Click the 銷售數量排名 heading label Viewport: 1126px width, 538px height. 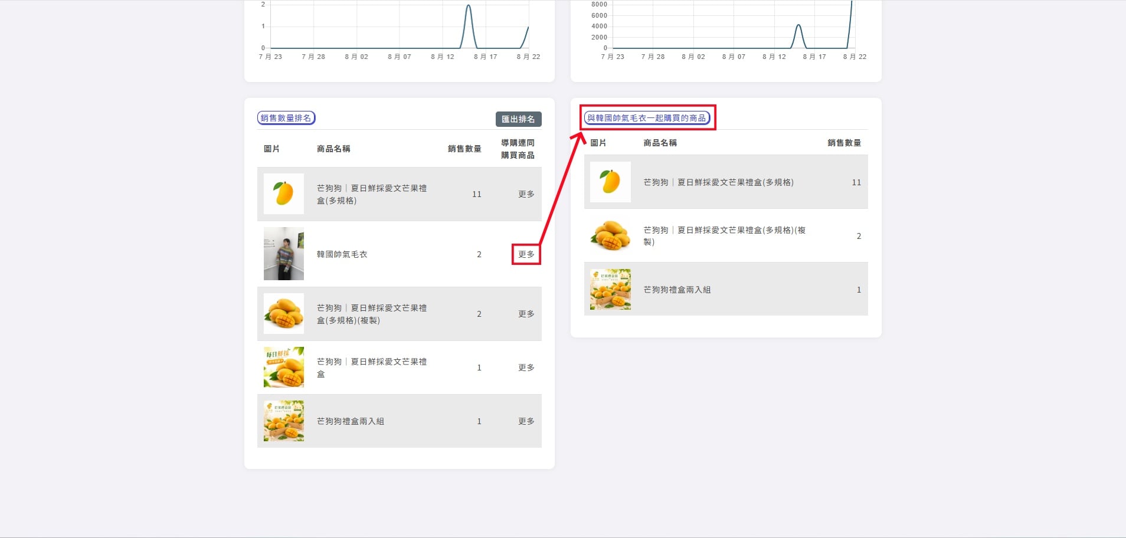[x=286, y=118]
